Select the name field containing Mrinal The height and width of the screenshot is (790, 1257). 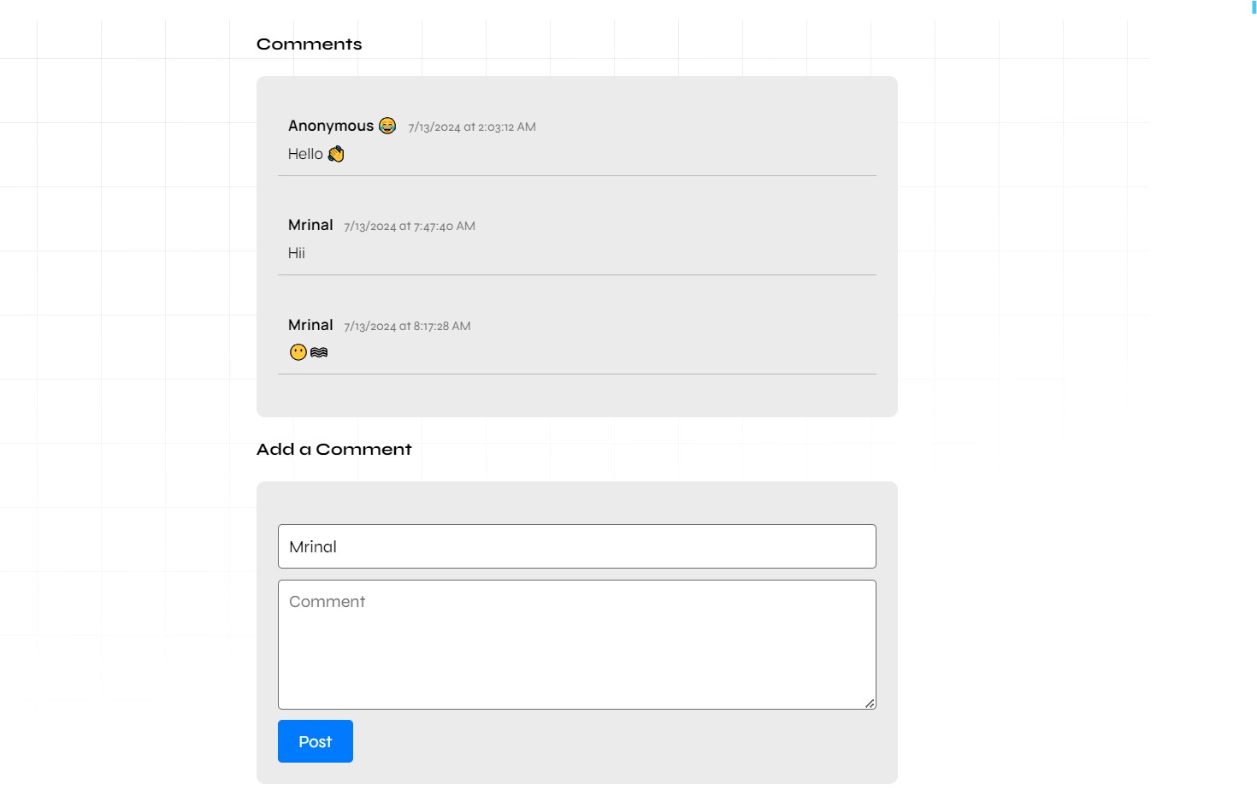point(576,546)
